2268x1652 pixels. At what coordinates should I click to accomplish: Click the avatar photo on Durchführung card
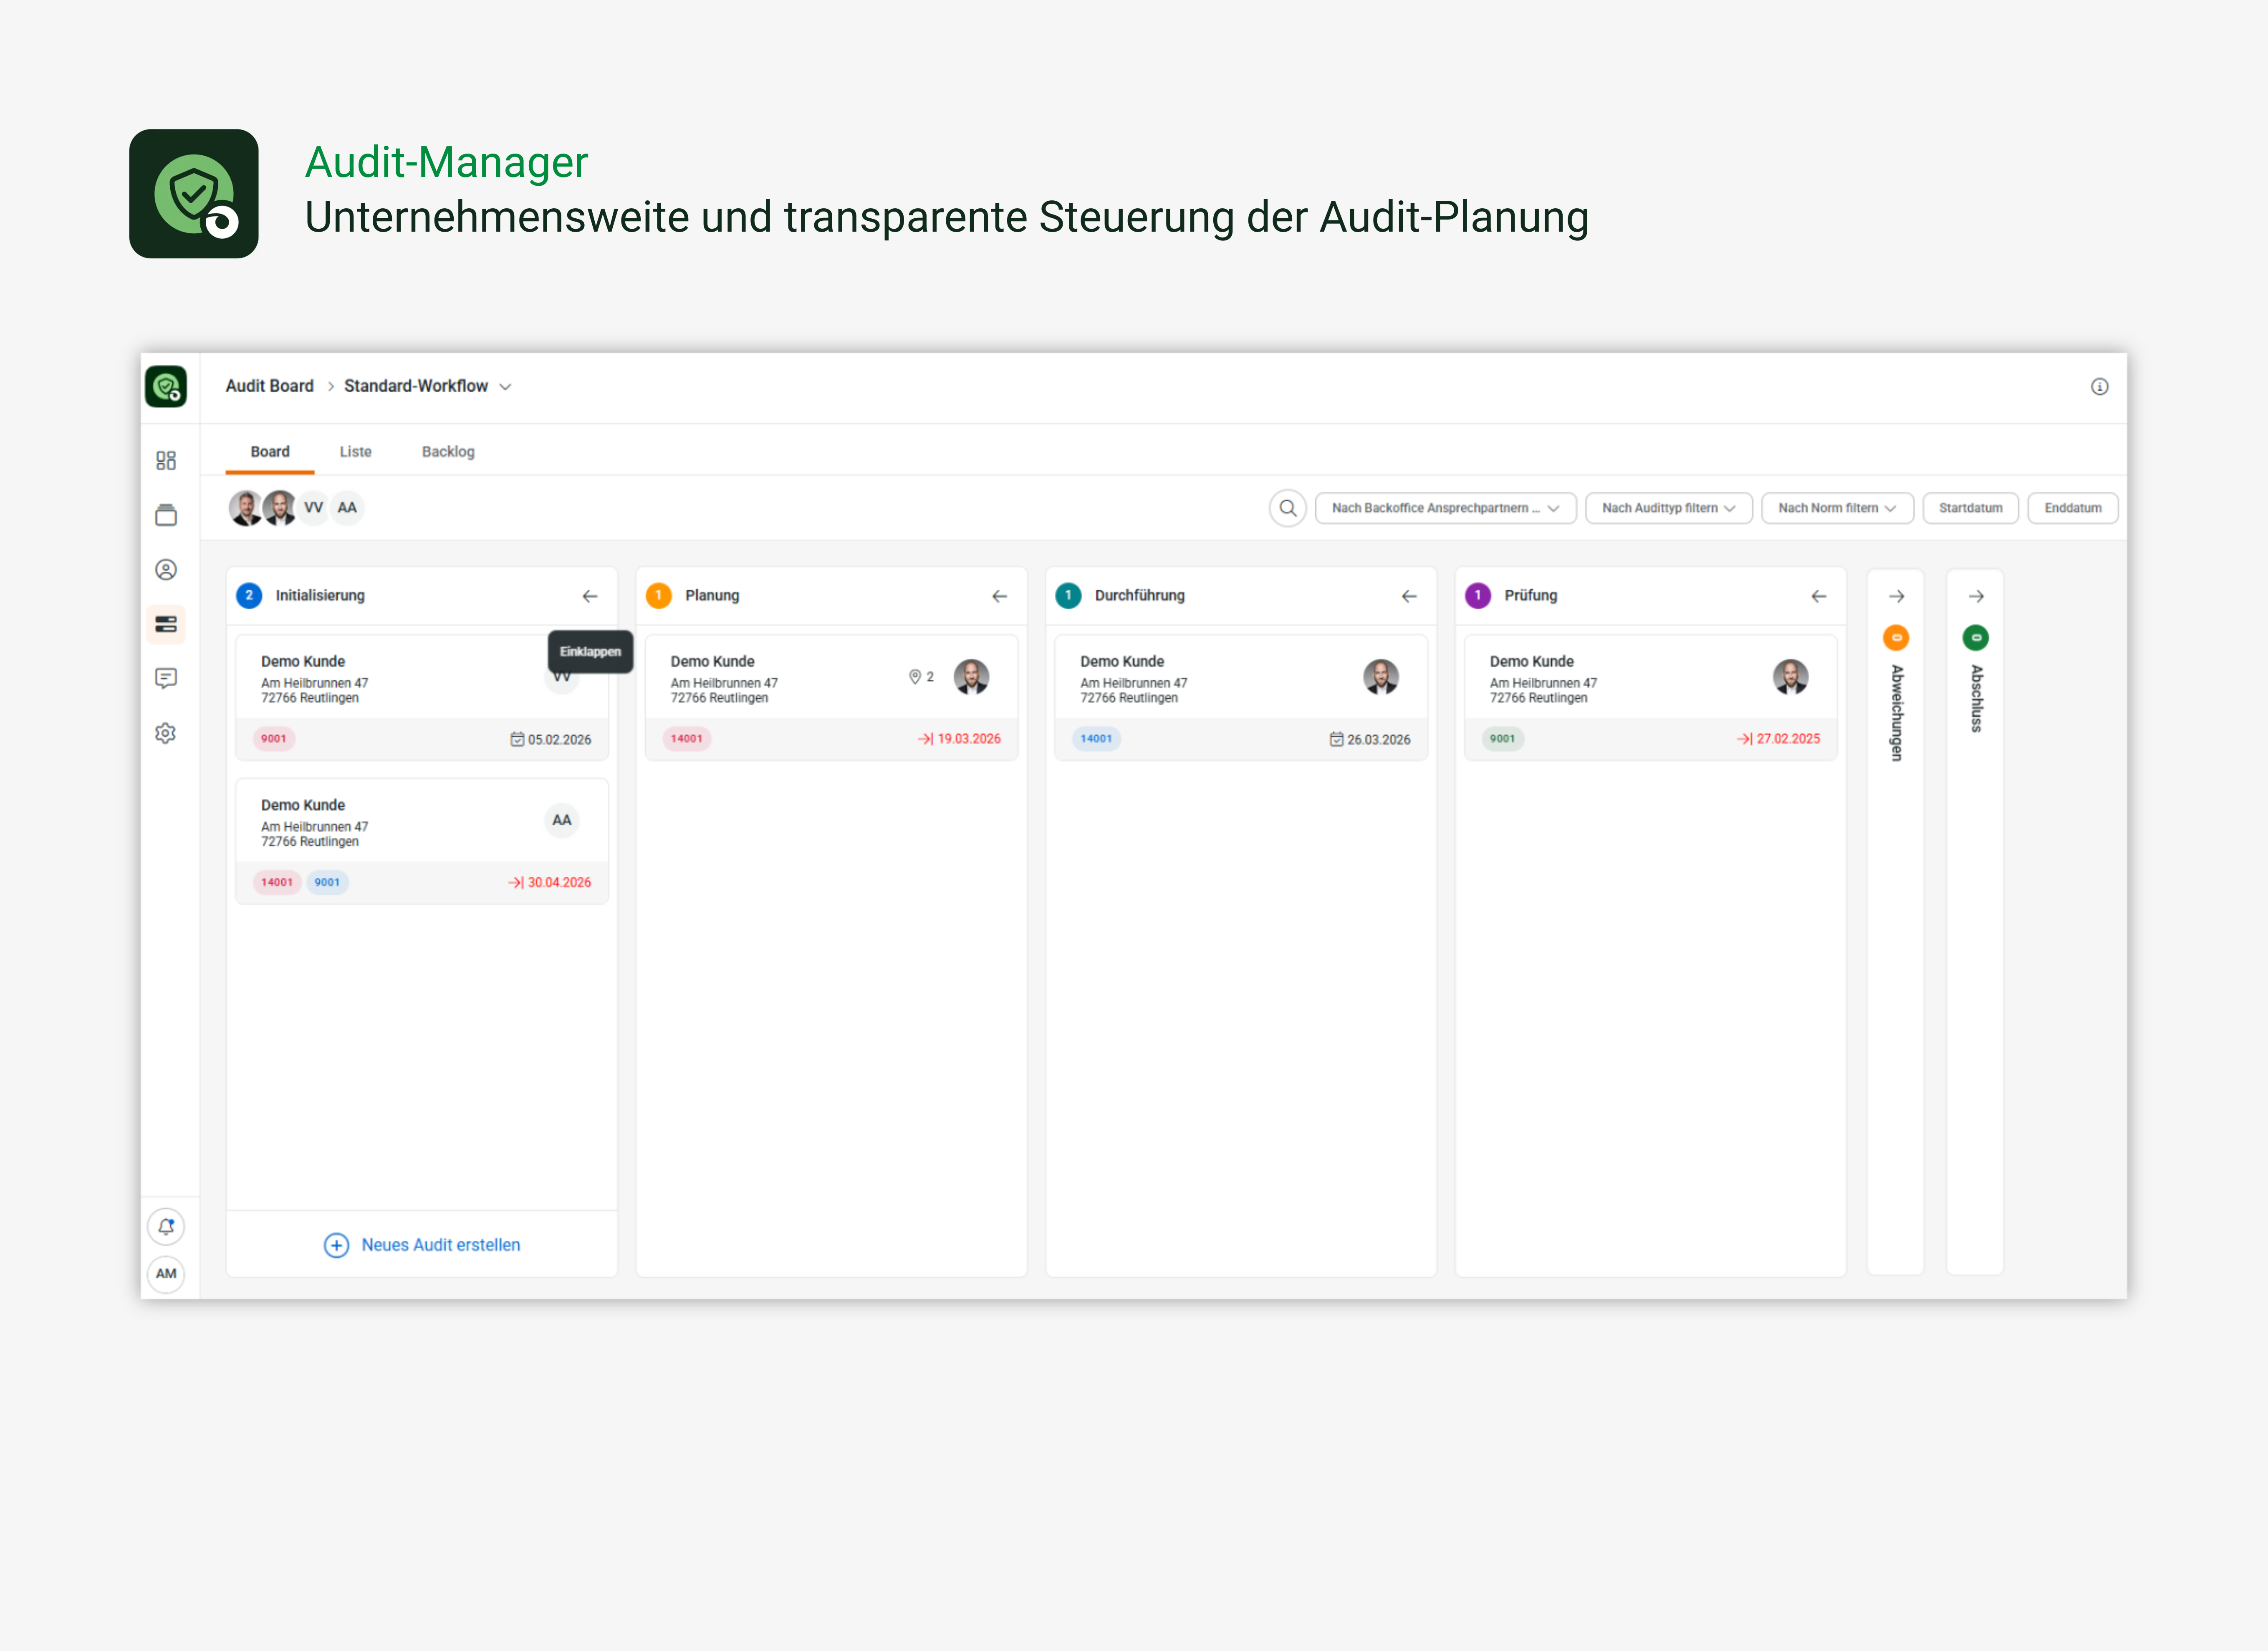click(x=1381, y=677)
